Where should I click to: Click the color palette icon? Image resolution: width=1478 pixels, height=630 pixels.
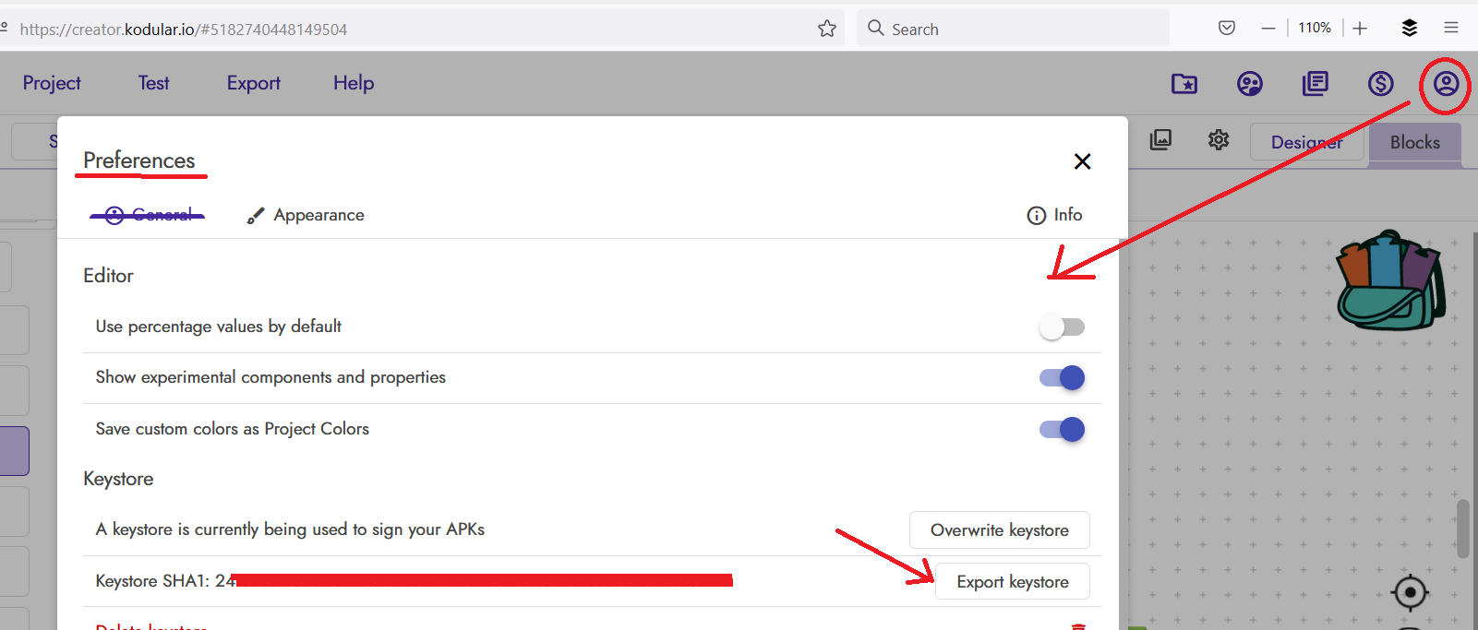point(1249,84)
